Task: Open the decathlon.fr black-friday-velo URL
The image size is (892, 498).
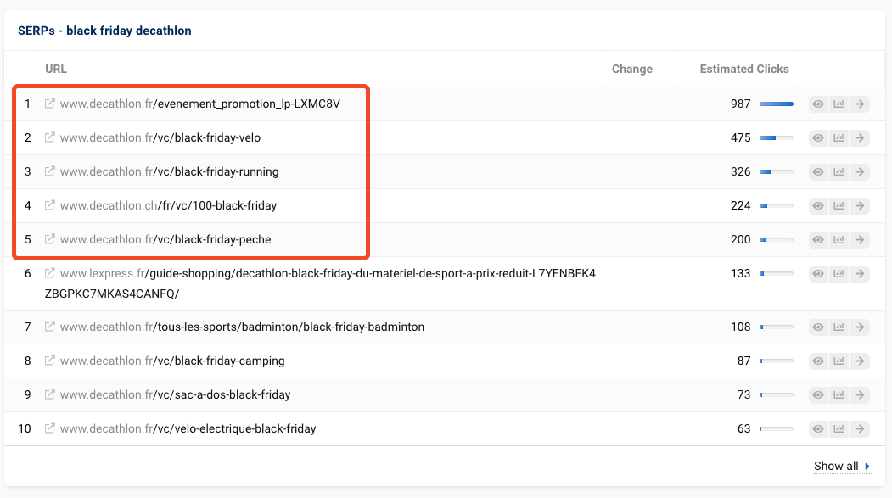Action: coord(160,137)
